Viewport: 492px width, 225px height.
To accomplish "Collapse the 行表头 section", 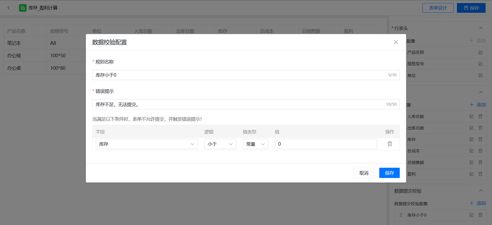I will coord(480,28).
